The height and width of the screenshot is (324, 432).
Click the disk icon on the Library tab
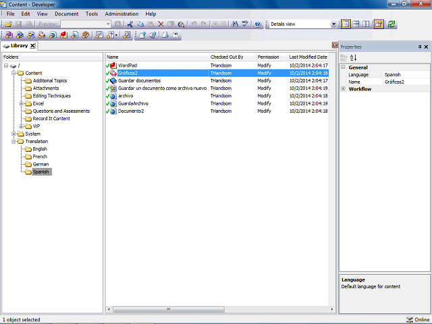6,46
